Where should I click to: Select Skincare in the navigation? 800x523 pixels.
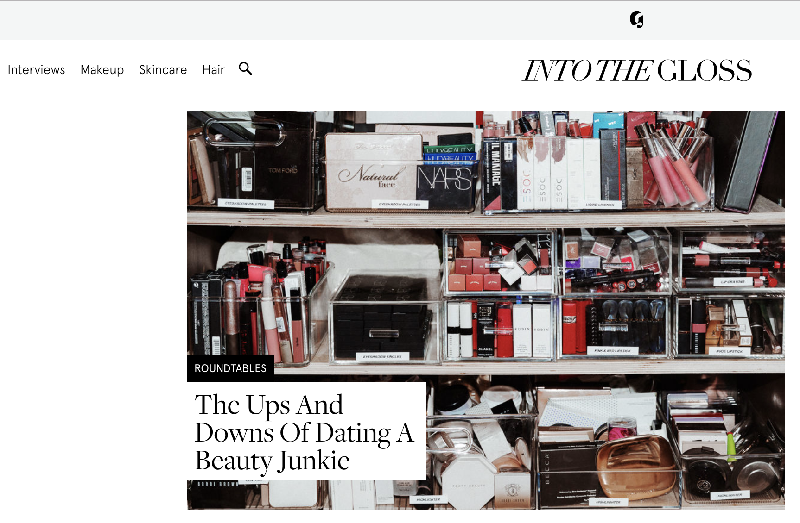[163, 70]
